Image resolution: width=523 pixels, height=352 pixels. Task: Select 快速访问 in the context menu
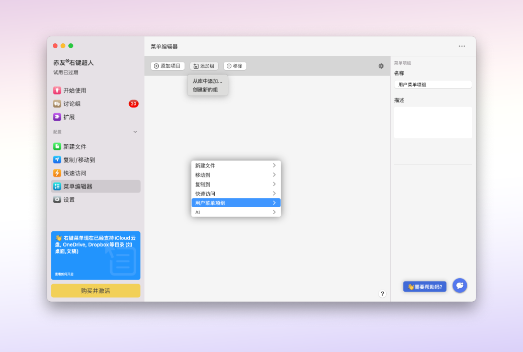(236, 194)
